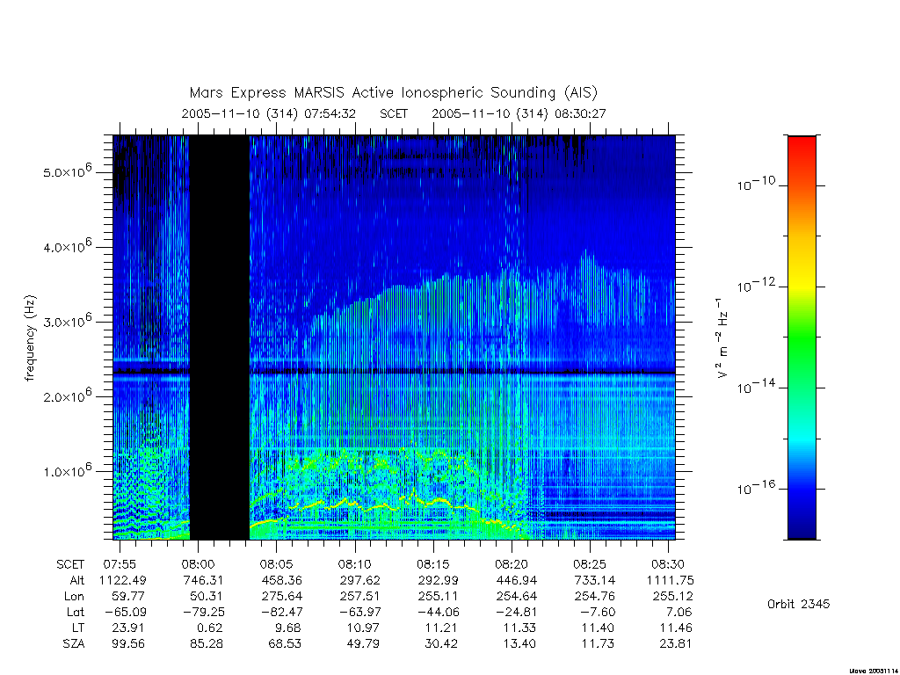The height and width of the screenshot is (675, 900).
Task: Click the longitude value '59.77'
Action: (x=128, y=597)
